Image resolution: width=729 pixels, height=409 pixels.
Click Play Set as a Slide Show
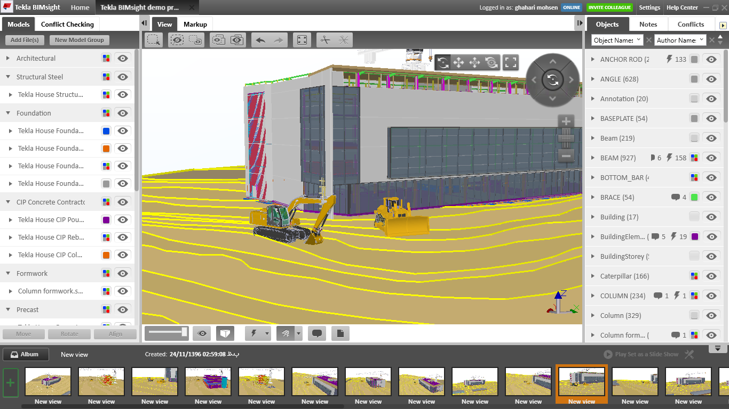coord(641,354)
